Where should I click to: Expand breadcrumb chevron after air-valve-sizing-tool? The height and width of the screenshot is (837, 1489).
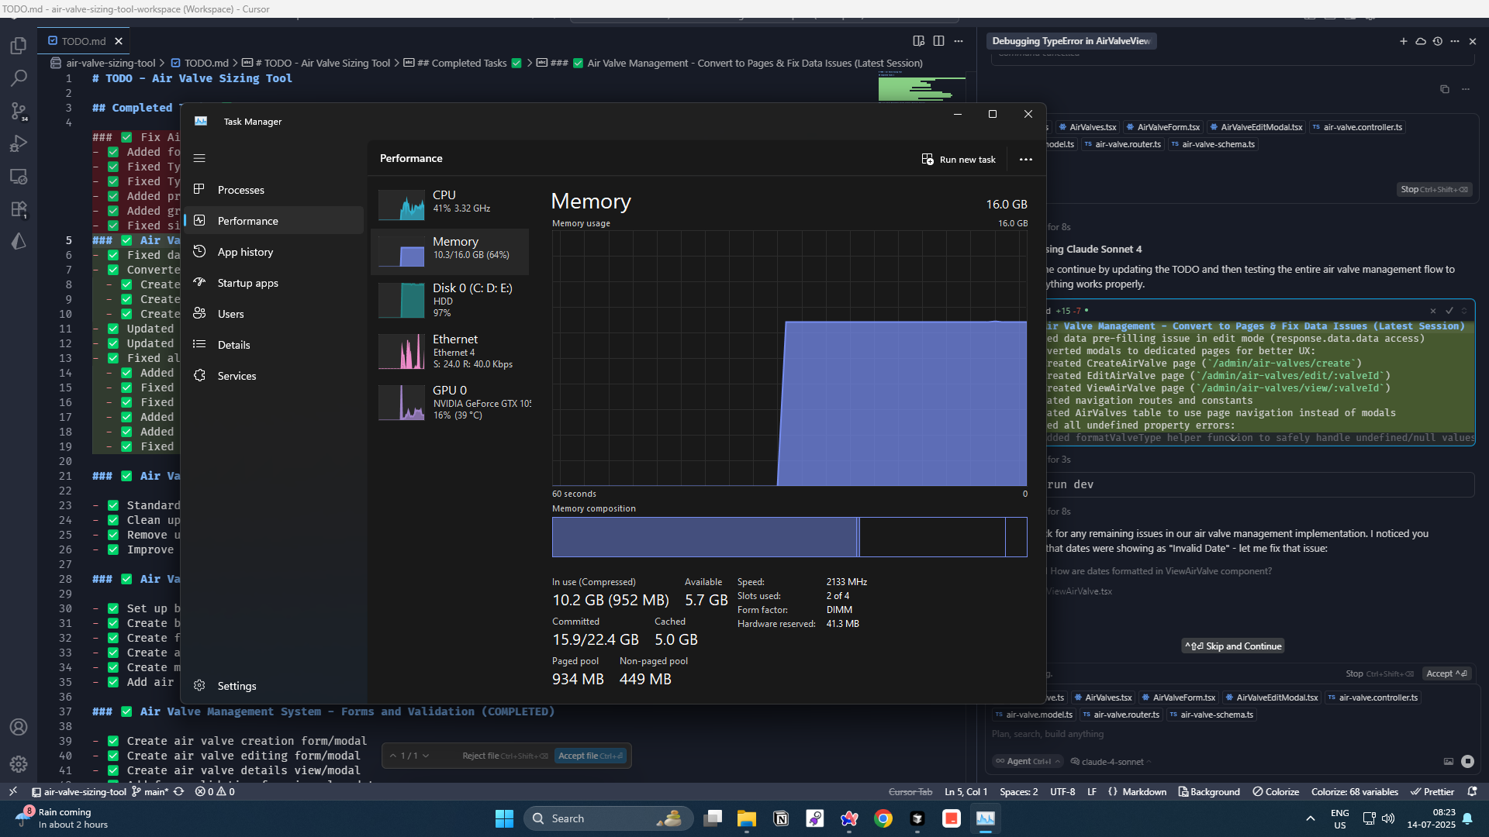click(x=162, y=63)
